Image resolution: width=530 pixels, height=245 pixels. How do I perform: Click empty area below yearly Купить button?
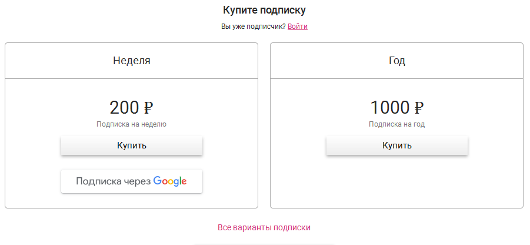397,181
